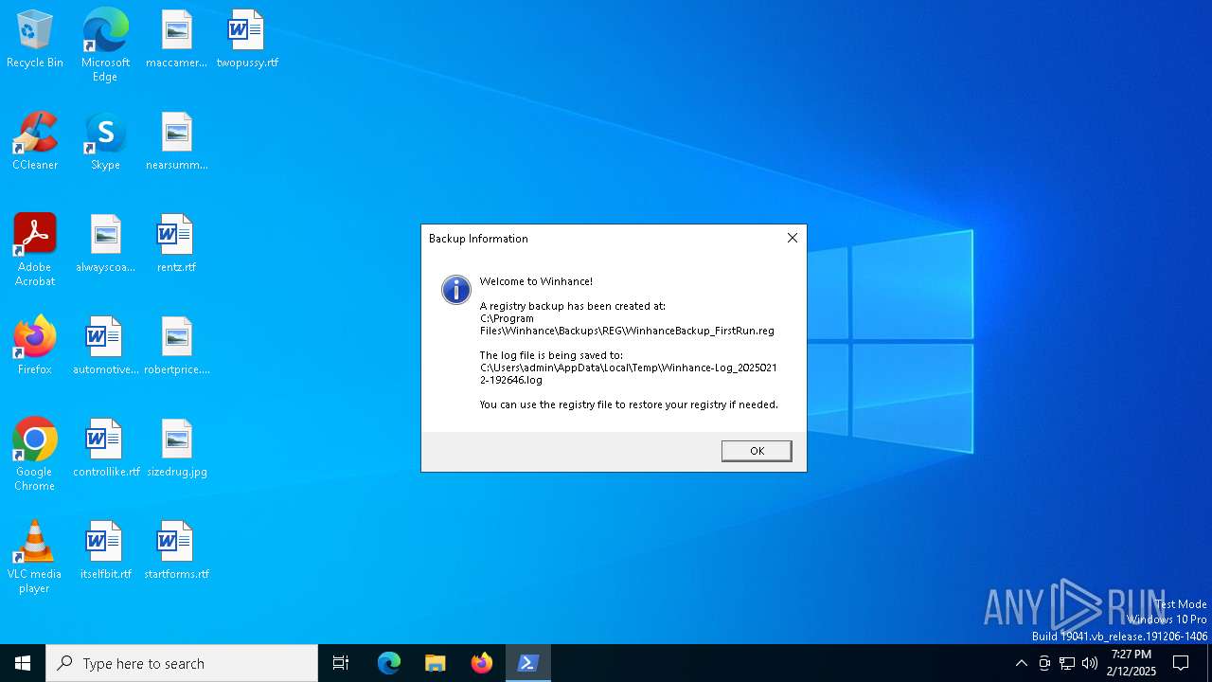Click the blue info icon in Backup Information dialog
This screenshot has height=682, width=1212.
click(x=456, y=290)
